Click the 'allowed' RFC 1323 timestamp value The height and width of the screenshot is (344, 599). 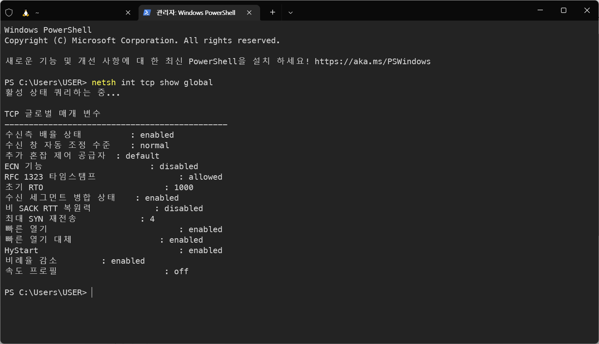click(x=206, y=177)
